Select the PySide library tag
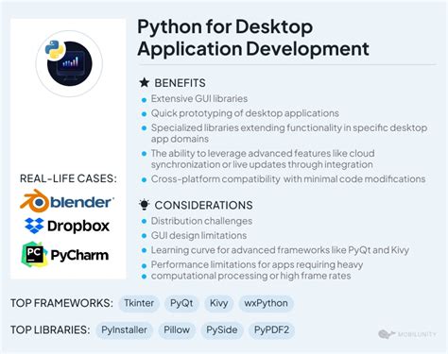 222,330
